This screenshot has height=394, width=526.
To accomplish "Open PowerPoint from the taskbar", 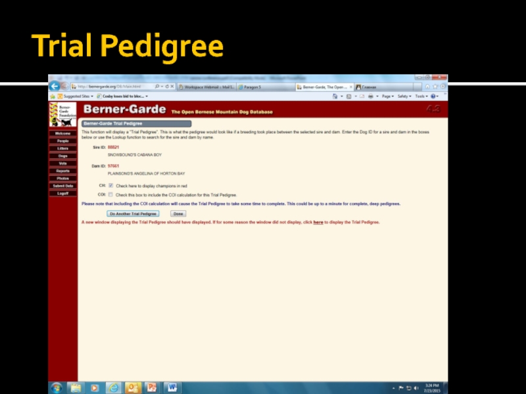I will (x=152, y=388).
